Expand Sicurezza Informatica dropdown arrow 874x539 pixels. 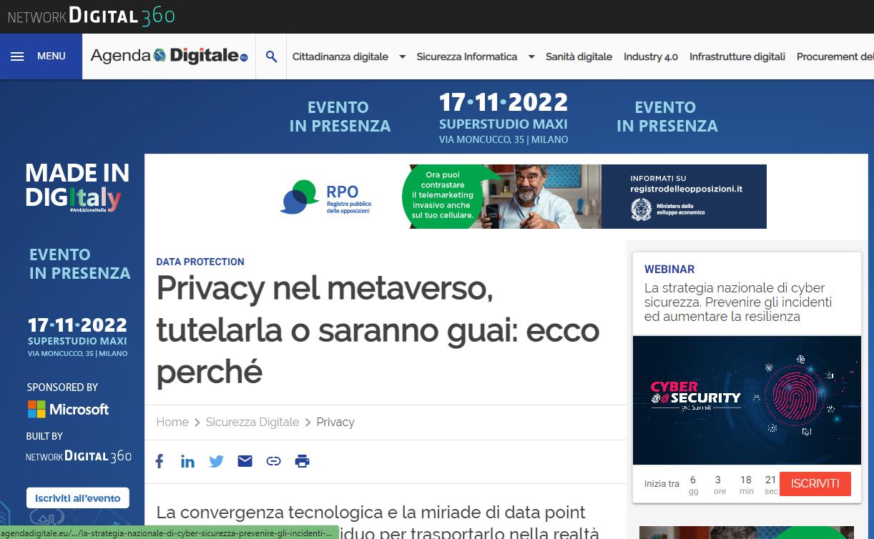tap(531, 57)
